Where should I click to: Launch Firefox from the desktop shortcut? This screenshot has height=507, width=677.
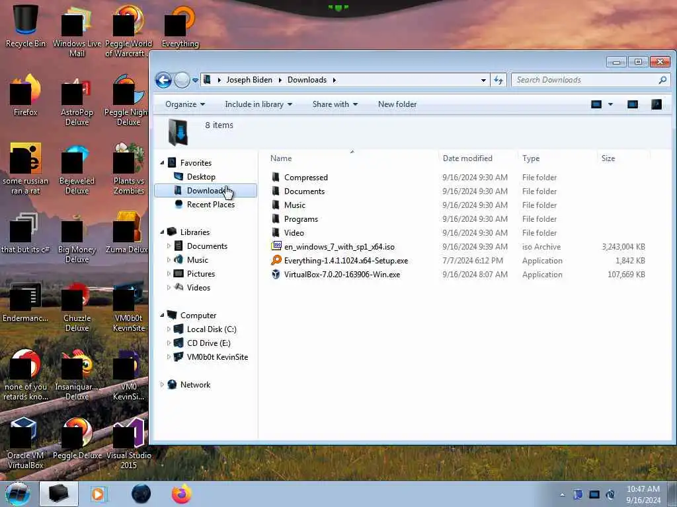[x=26, y=96]
